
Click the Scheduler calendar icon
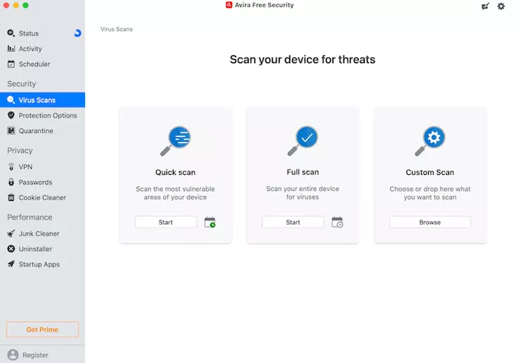coord(11,64)
